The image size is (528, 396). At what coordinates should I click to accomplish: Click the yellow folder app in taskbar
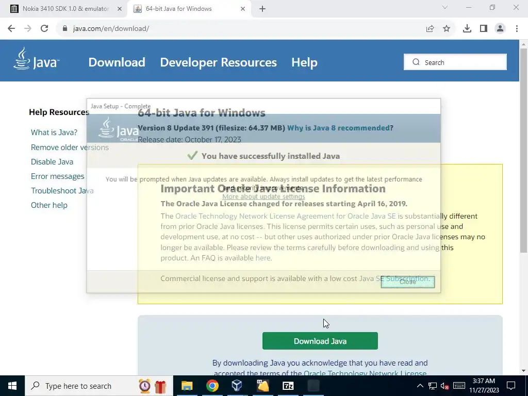click(x=262, y=386)
